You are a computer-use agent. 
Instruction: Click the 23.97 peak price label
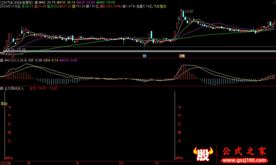click(x=189, y=11)
